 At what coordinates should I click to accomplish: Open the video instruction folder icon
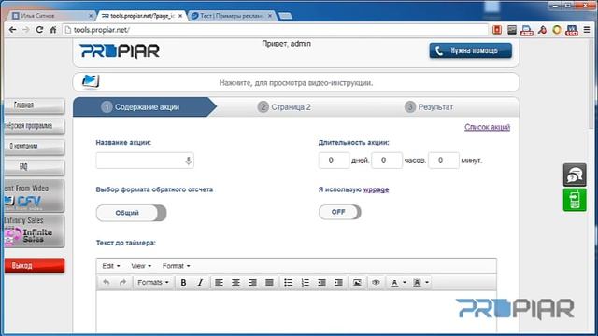[91, 81]
